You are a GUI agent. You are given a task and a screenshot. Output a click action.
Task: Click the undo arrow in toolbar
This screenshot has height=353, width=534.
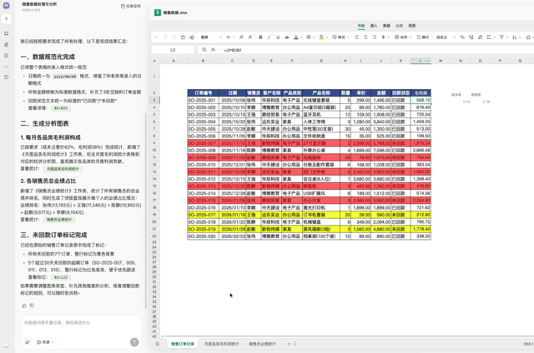pos(165,37)
